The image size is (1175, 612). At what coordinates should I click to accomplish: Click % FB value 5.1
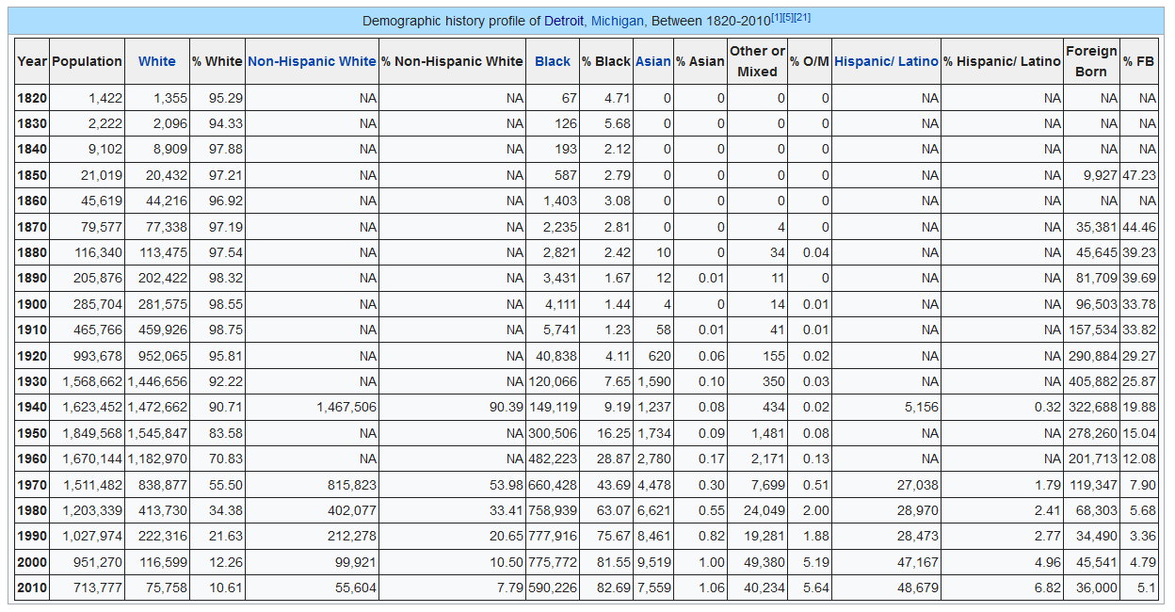(1148, 588)
